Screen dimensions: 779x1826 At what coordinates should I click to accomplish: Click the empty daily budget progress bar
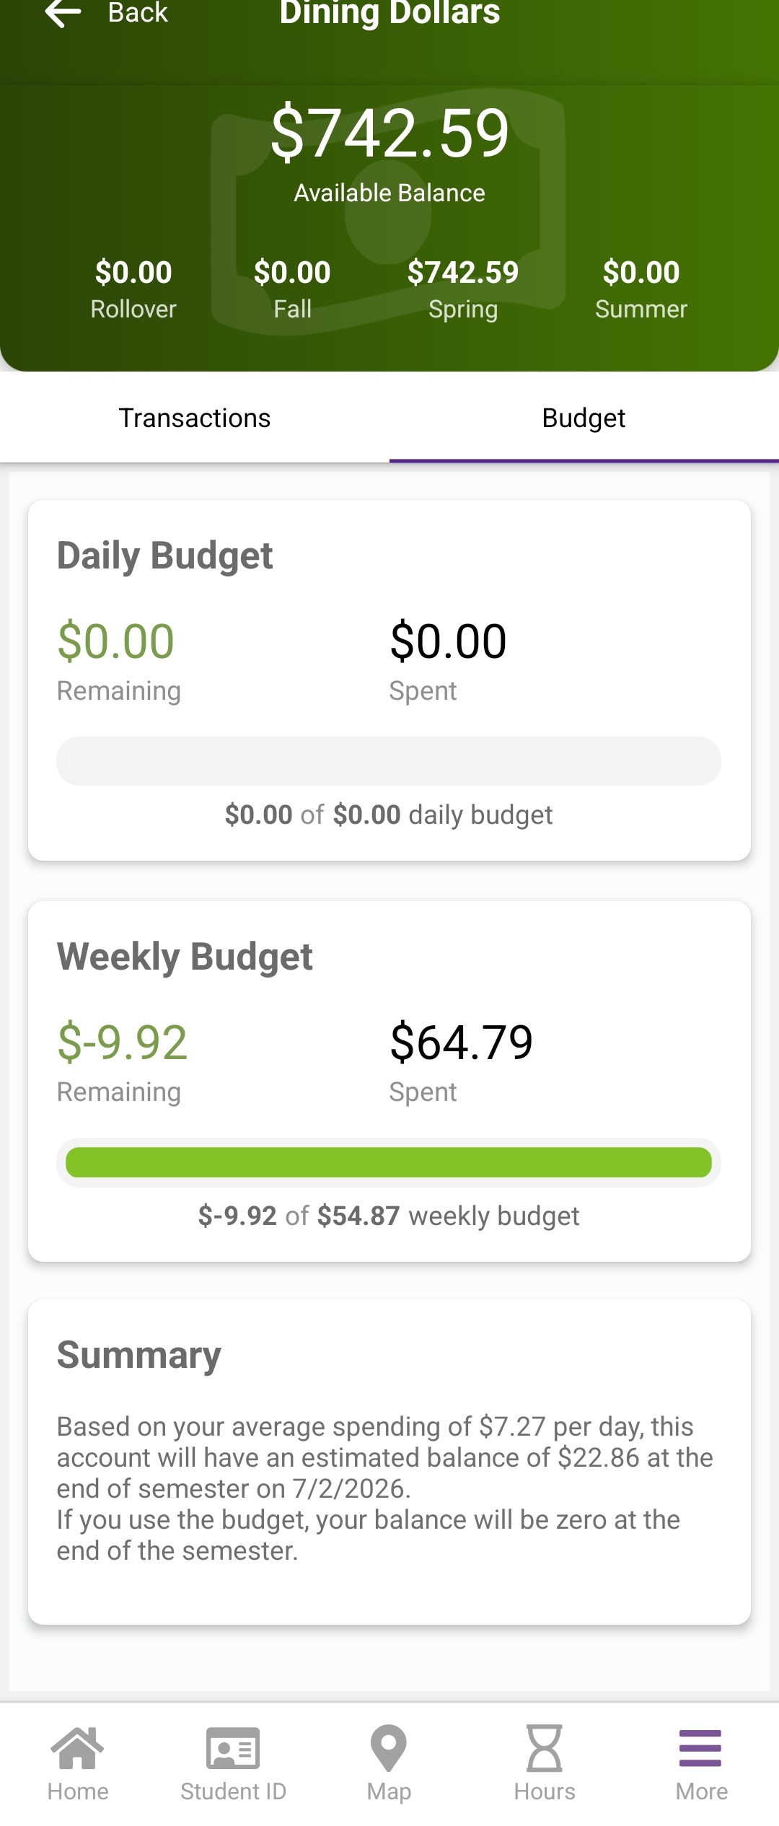click(389, 761)
